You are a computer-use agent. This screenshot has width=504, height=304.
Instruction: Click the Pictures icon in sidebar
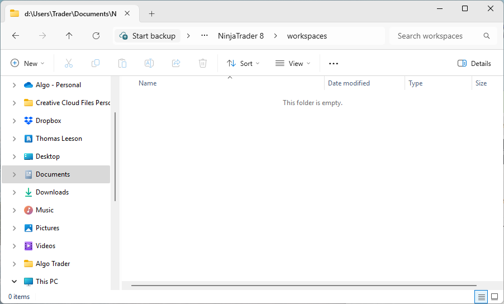pyautogui.click(x=28, y=228)
